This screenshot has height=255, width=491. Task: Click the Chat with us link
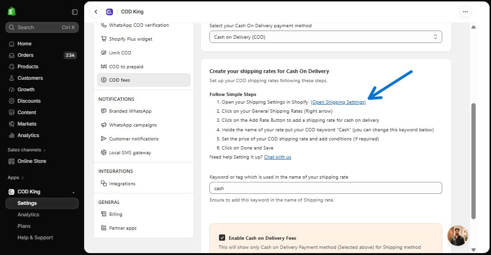pos(277,157)
